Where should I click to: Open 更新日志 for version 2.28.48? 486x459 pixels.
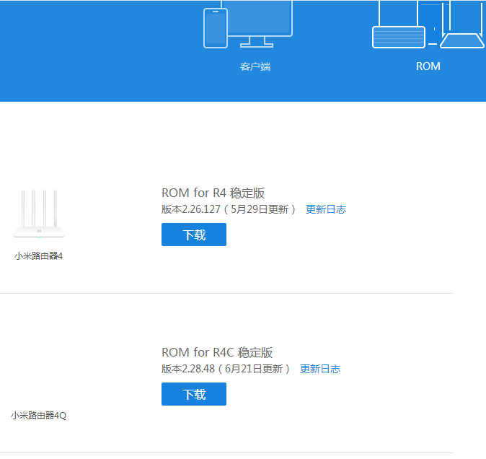[x=319, y=369]
